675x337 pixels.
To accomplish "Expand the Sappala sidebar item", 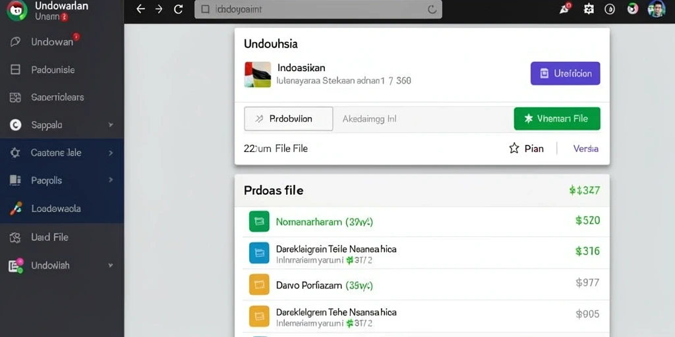I will coord(62,125).
